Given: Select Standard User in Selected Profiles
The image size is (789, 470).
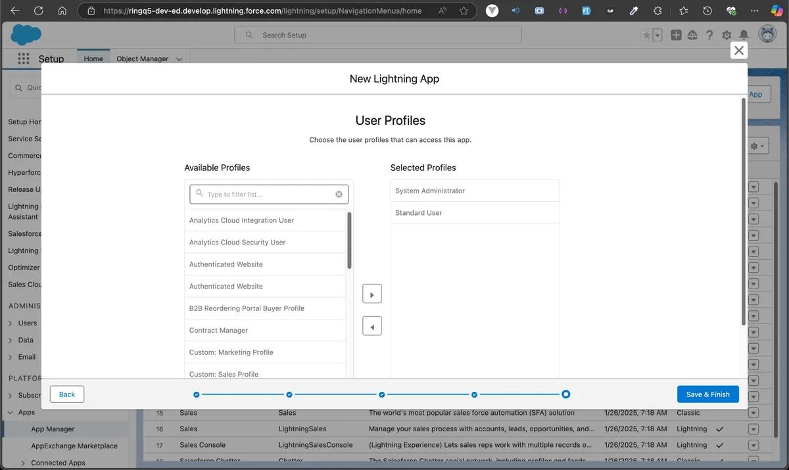Looking at the screenshot, I should tap(475, 213).
